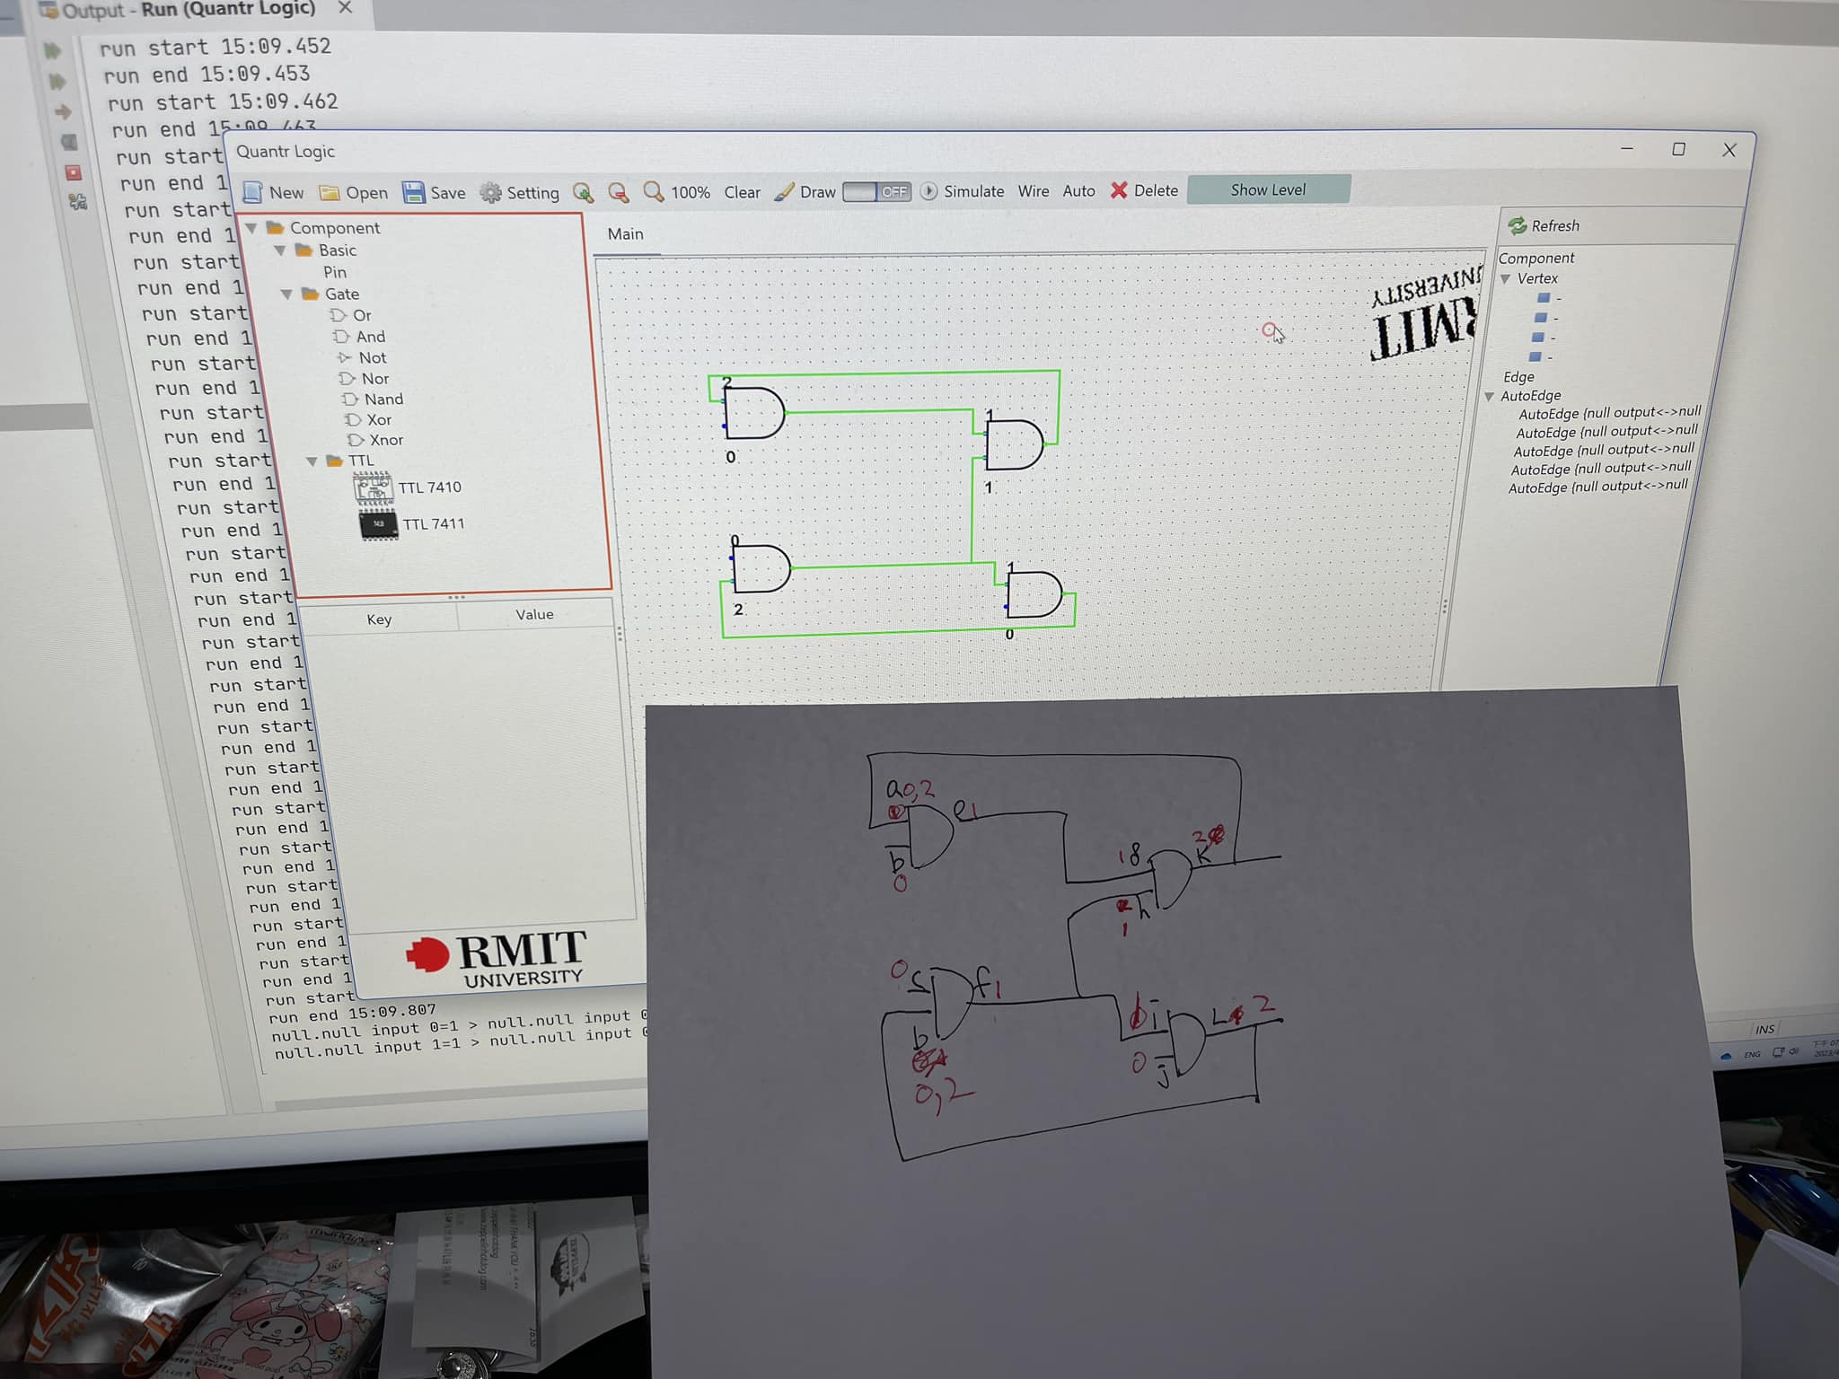Select the last AutoEdge entry
Image resolution: width=1839 pixels, height=1379 pixels.
[x=1597, y=487]
